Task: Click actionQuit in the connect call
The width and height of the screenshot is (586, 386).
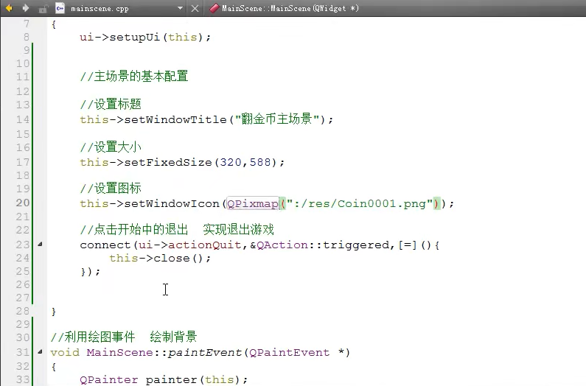Action: coord(205,245)
